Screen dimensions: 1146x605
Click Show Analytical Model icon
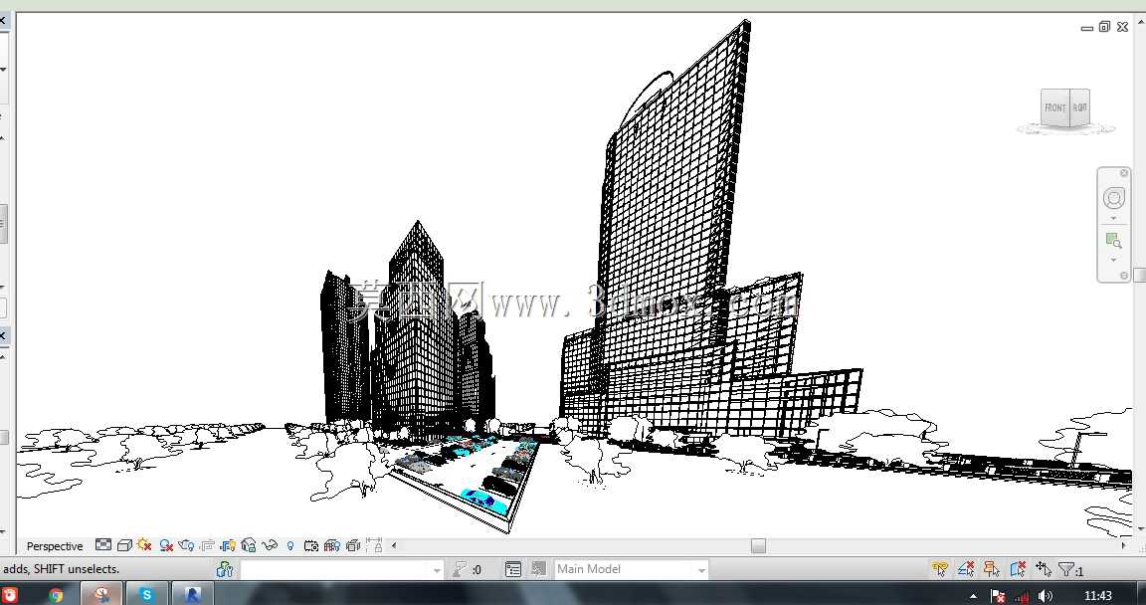332,545
